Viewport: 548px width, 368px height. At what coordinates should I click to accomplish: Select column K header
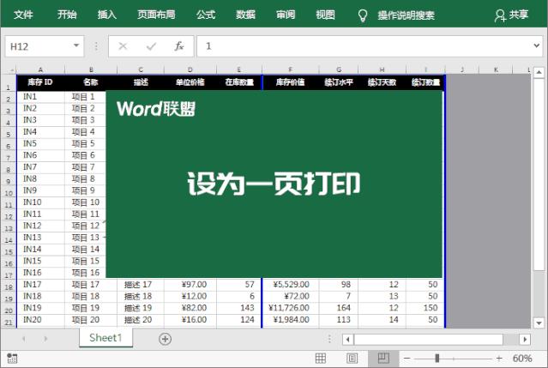[x=496, y=69]
